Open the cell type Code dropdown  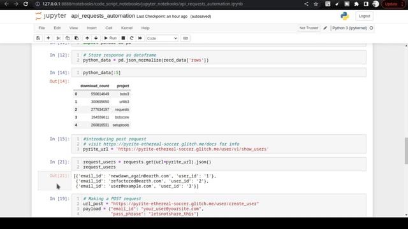162,38
